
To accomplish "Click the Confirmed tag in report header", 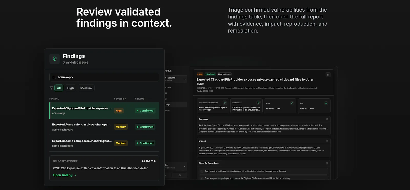I will point(210,74).
